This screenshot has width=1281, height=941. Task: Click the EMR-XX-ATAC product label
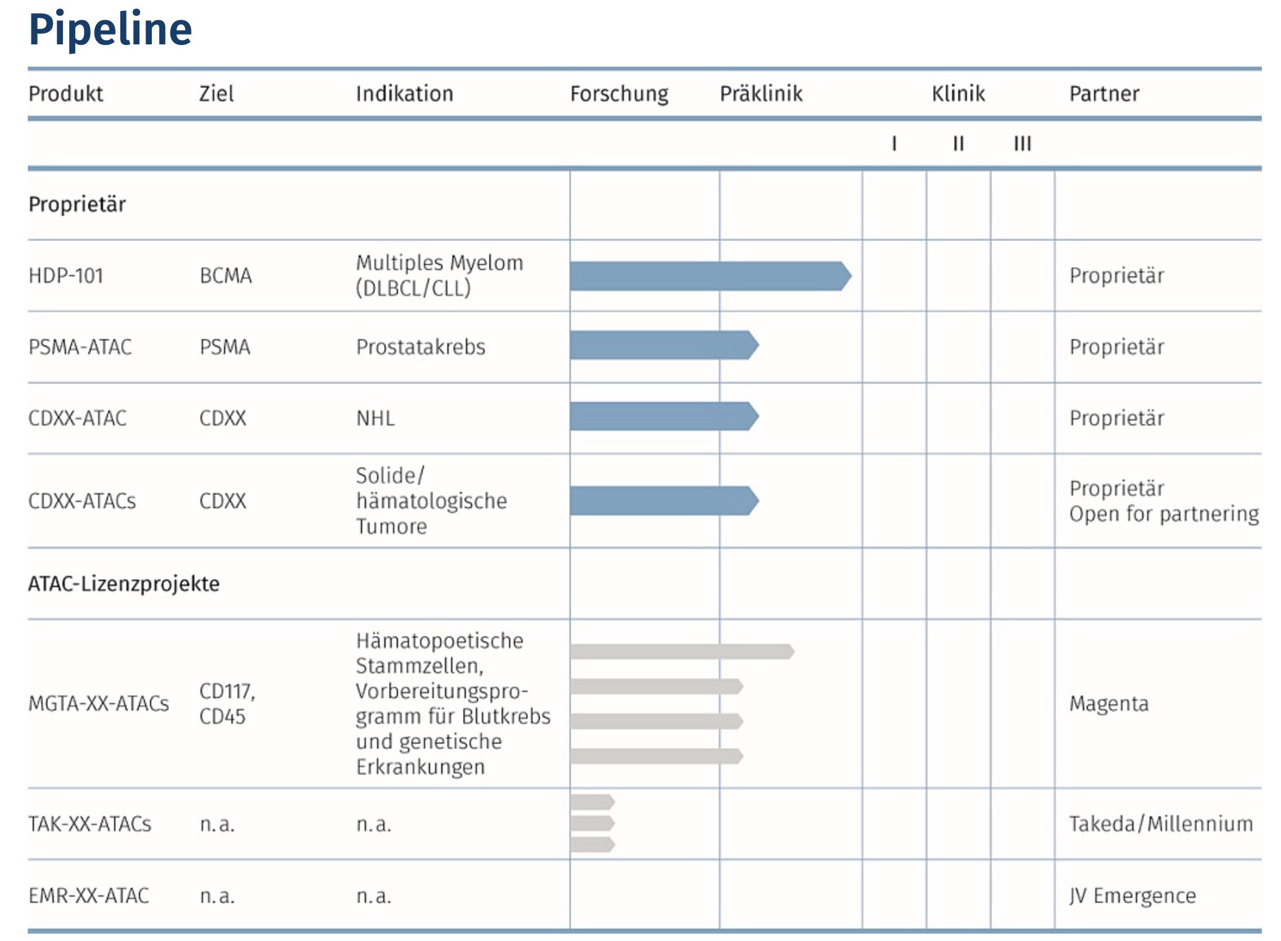89,895
